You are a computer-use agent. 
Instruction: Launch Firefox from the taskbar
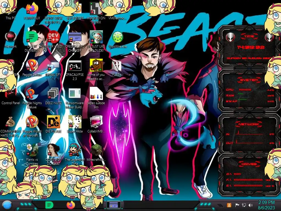71,205
